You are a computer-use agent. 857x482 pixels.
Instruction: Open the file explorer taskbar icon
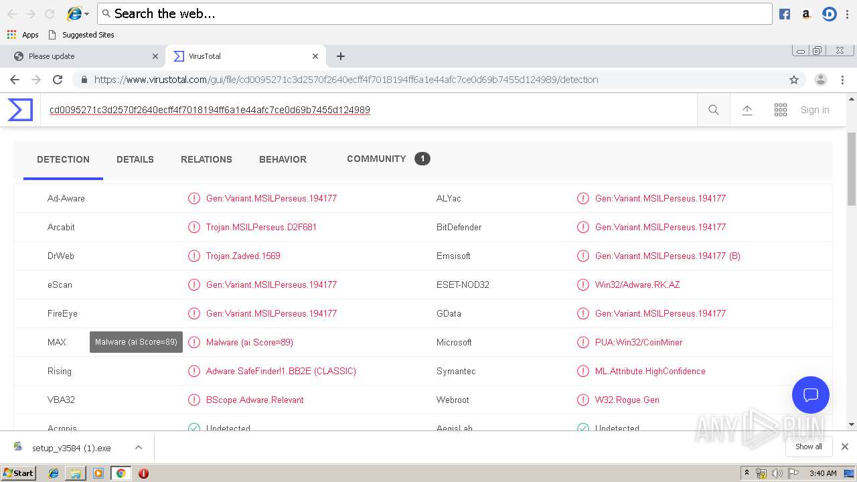pos(76,473)
